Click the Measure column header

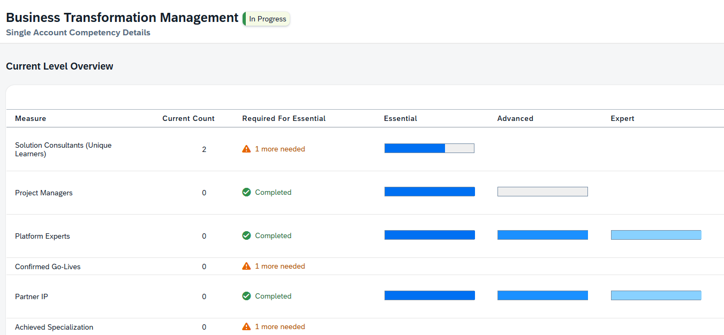pos(31,118)
